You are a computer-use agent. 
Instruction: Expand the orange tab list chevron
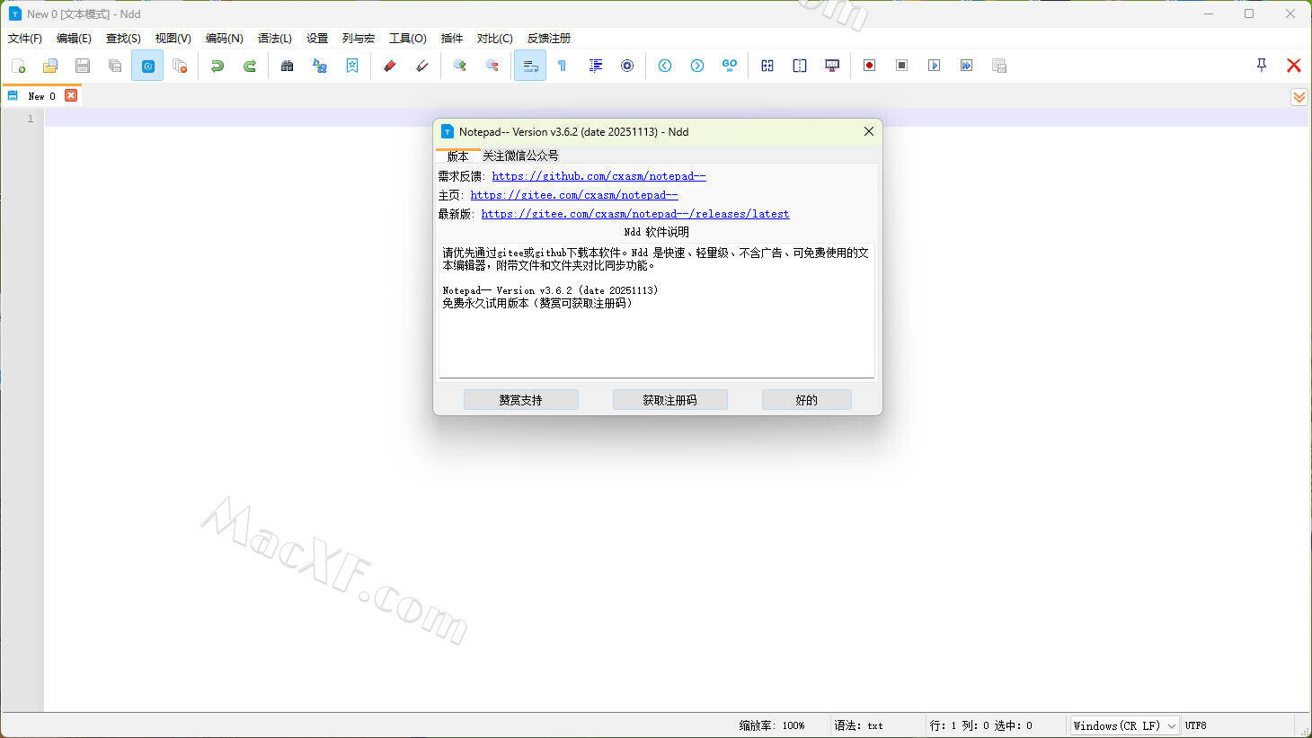click(1299, 97)
